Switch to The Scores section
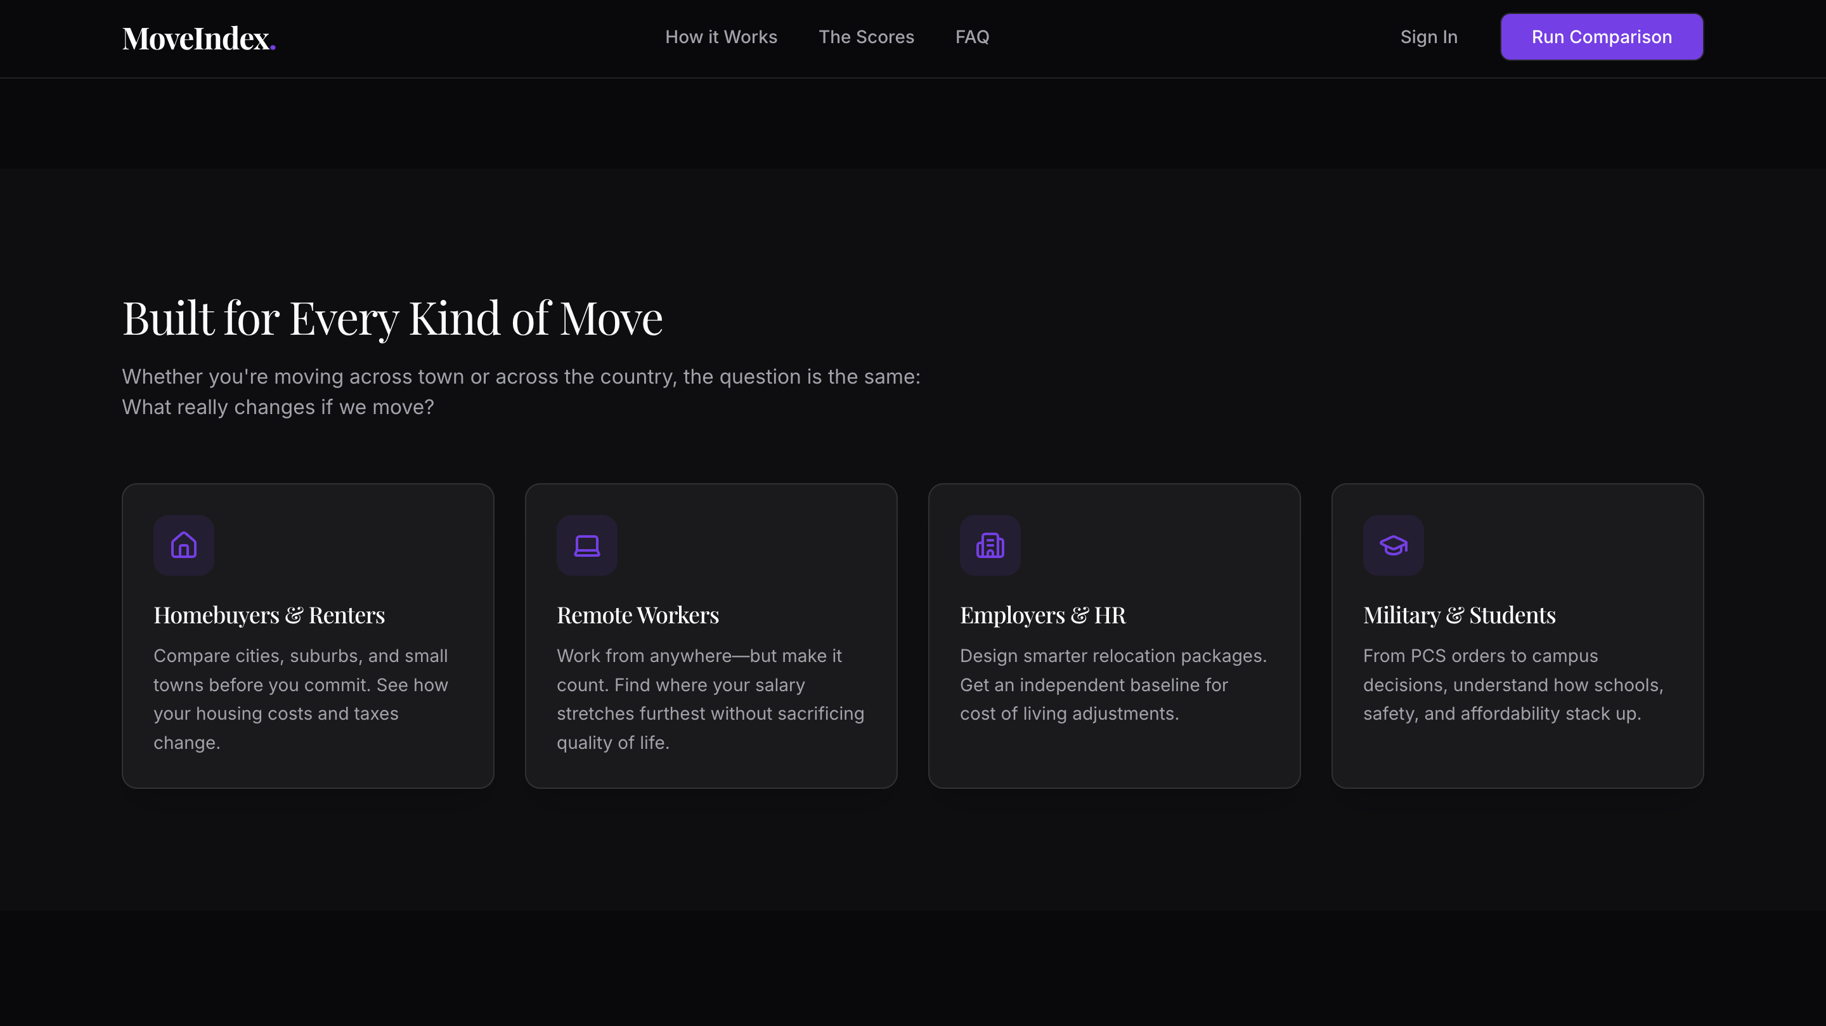 (866, 37)
